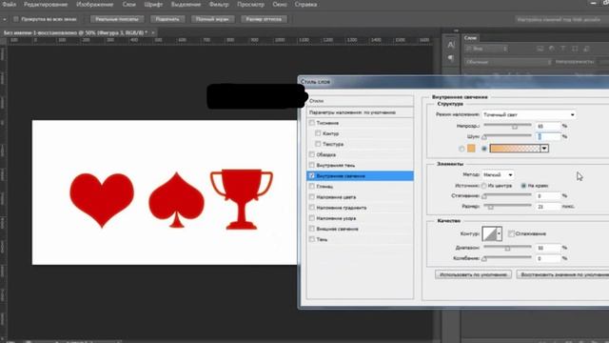Filter layers by pixel layer icon
The image size is (609, 343).
pyautogui.click(x=540, y=49)
